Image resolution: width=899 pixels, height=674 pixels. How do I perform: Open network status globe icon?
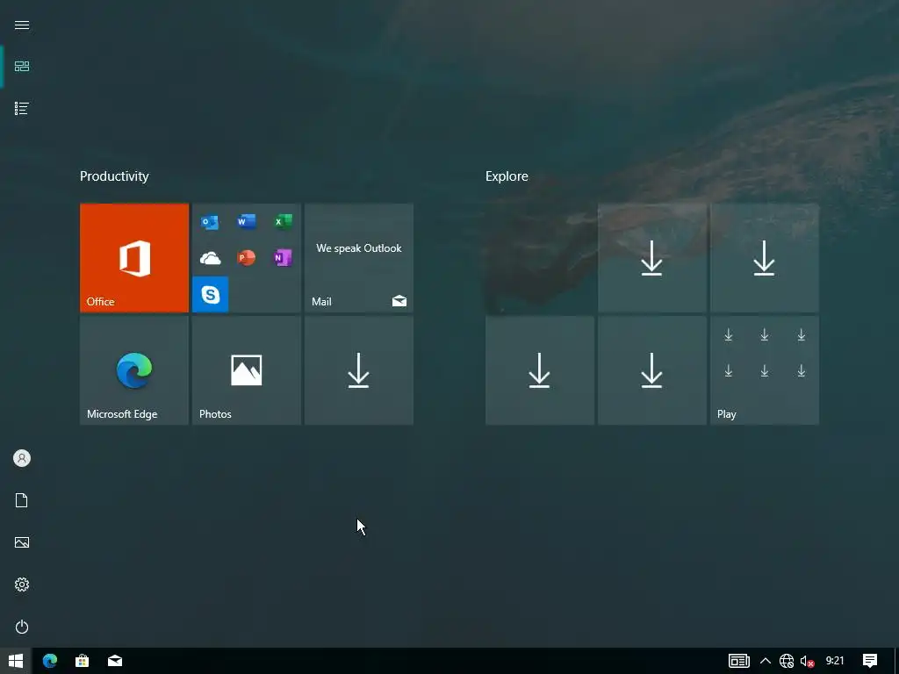coord(787,661)
